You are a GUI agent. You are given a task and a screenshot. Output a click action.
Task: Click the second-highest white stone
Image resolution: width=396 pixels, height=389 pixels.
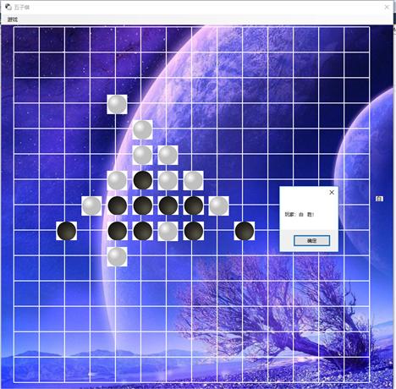142,129
